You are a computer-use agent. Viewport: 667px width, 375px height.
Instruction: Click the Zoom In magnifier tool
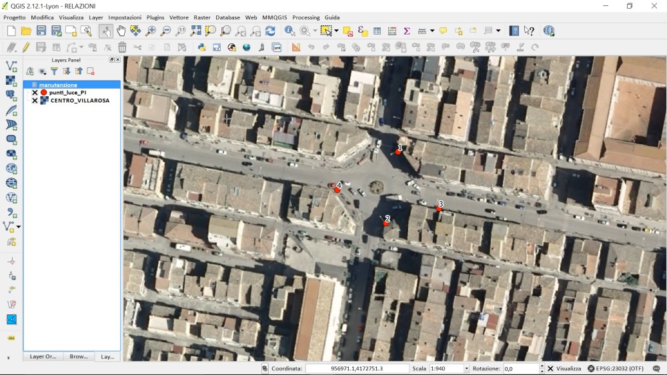151,31
